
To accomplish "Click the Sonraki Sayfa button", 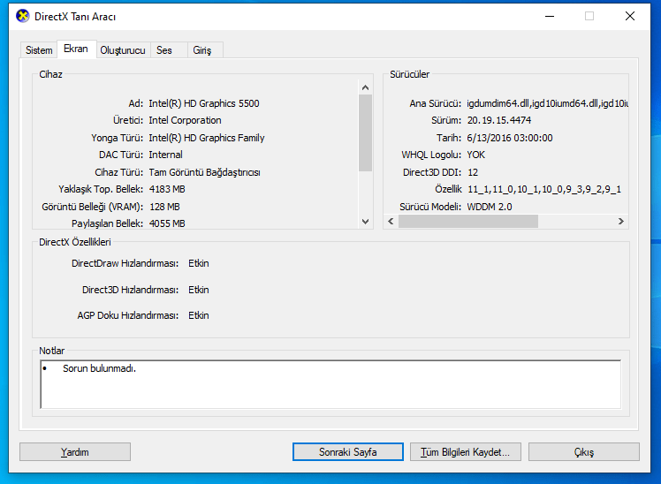I will click(x=348, y=452).
